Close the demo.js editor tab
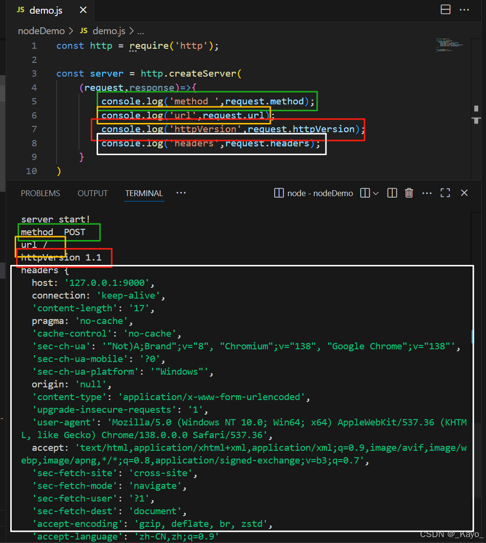Image resolution: width=486 pixels, height=543 pixels. (83, 10)
